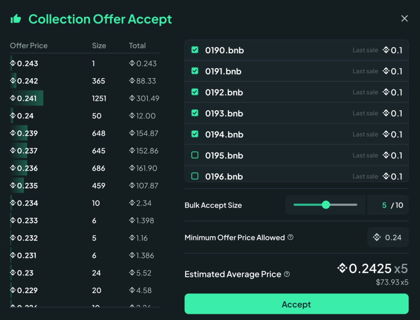Click the BNB icon next to 0190.bnb last sale
This screenshot has width=420, height=320.
pyautogui.click(x=385, y=50)
